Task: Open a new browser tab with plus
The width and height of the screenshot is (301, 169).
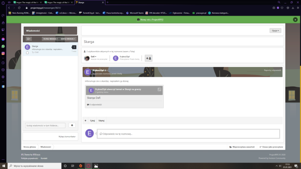Action: click(107, 2)
